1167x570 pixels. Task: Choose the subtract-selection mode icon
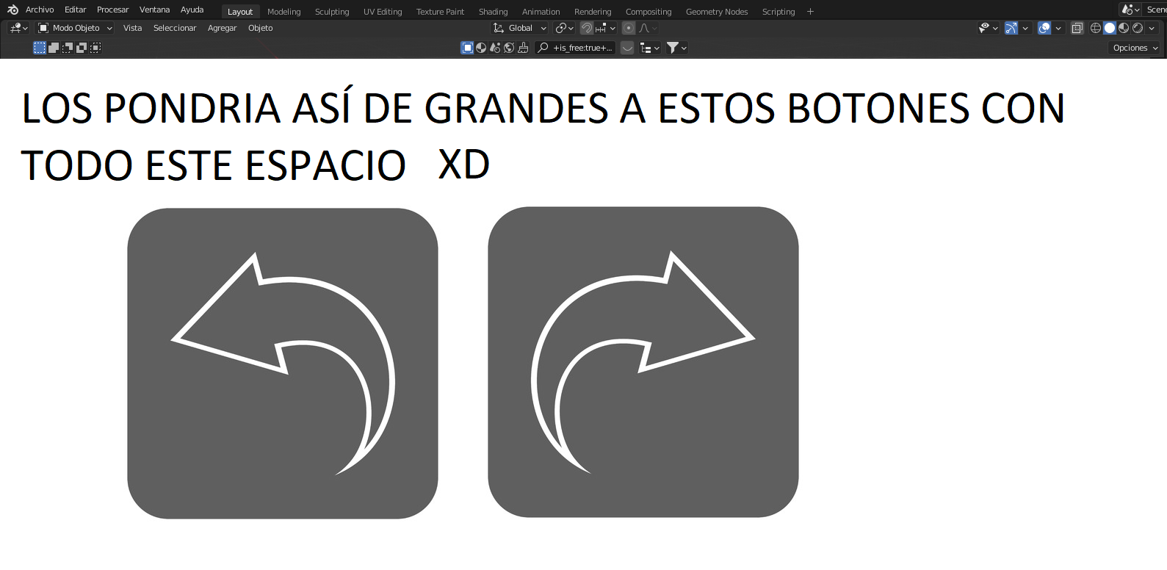click(x=68, y=48)
